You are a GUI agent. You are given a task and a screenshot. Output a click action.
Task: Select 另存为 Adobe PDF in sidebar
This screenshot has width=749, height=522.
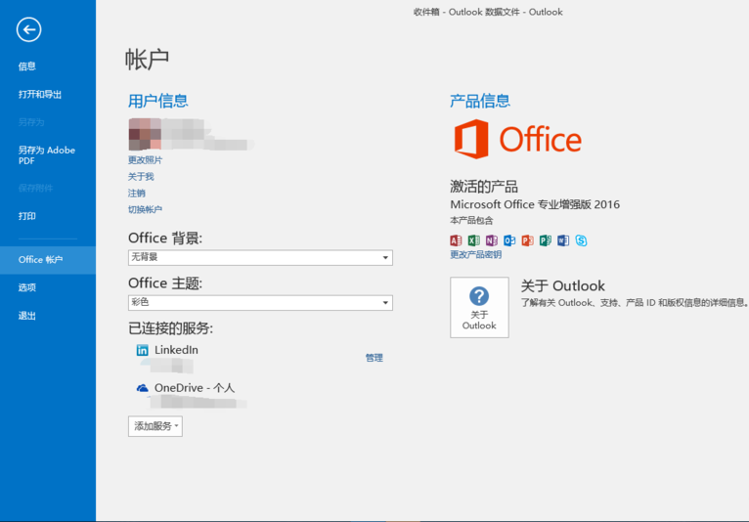click(x=48, y=155)
